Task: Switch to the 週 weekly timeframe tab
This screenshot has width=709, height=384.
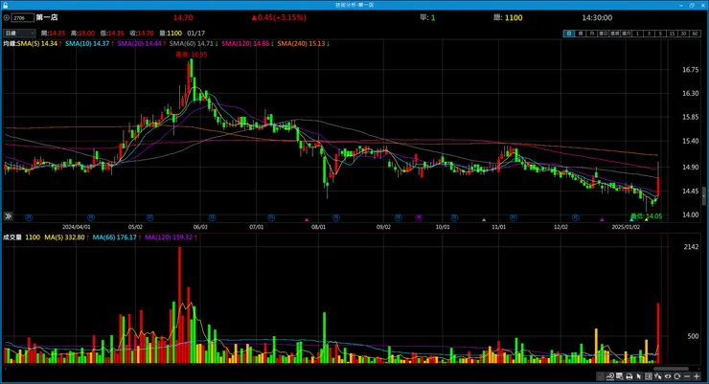Action: (x=580, y=34)
